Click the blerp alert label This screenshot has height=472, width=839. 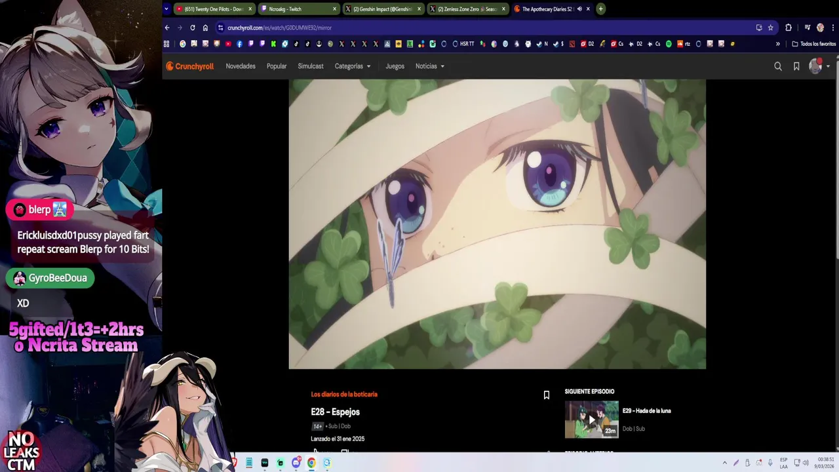click(39, 210)
